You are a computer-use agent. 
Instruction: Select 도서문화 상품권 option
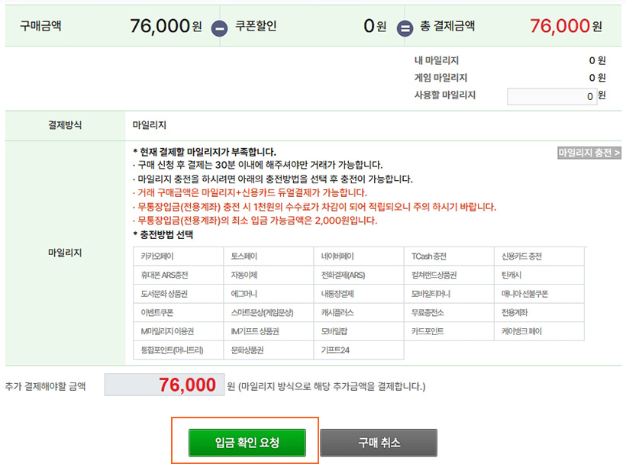click(165, 294)
